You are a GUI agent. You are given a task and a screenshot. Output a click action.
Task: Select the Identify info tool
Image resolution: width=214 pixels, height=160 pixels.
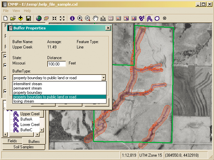tap(72, 18)
